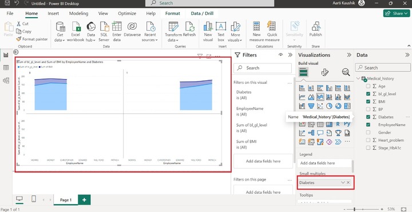
Task: Check the Age field checkbox
Action: click(x=368, y=86)
